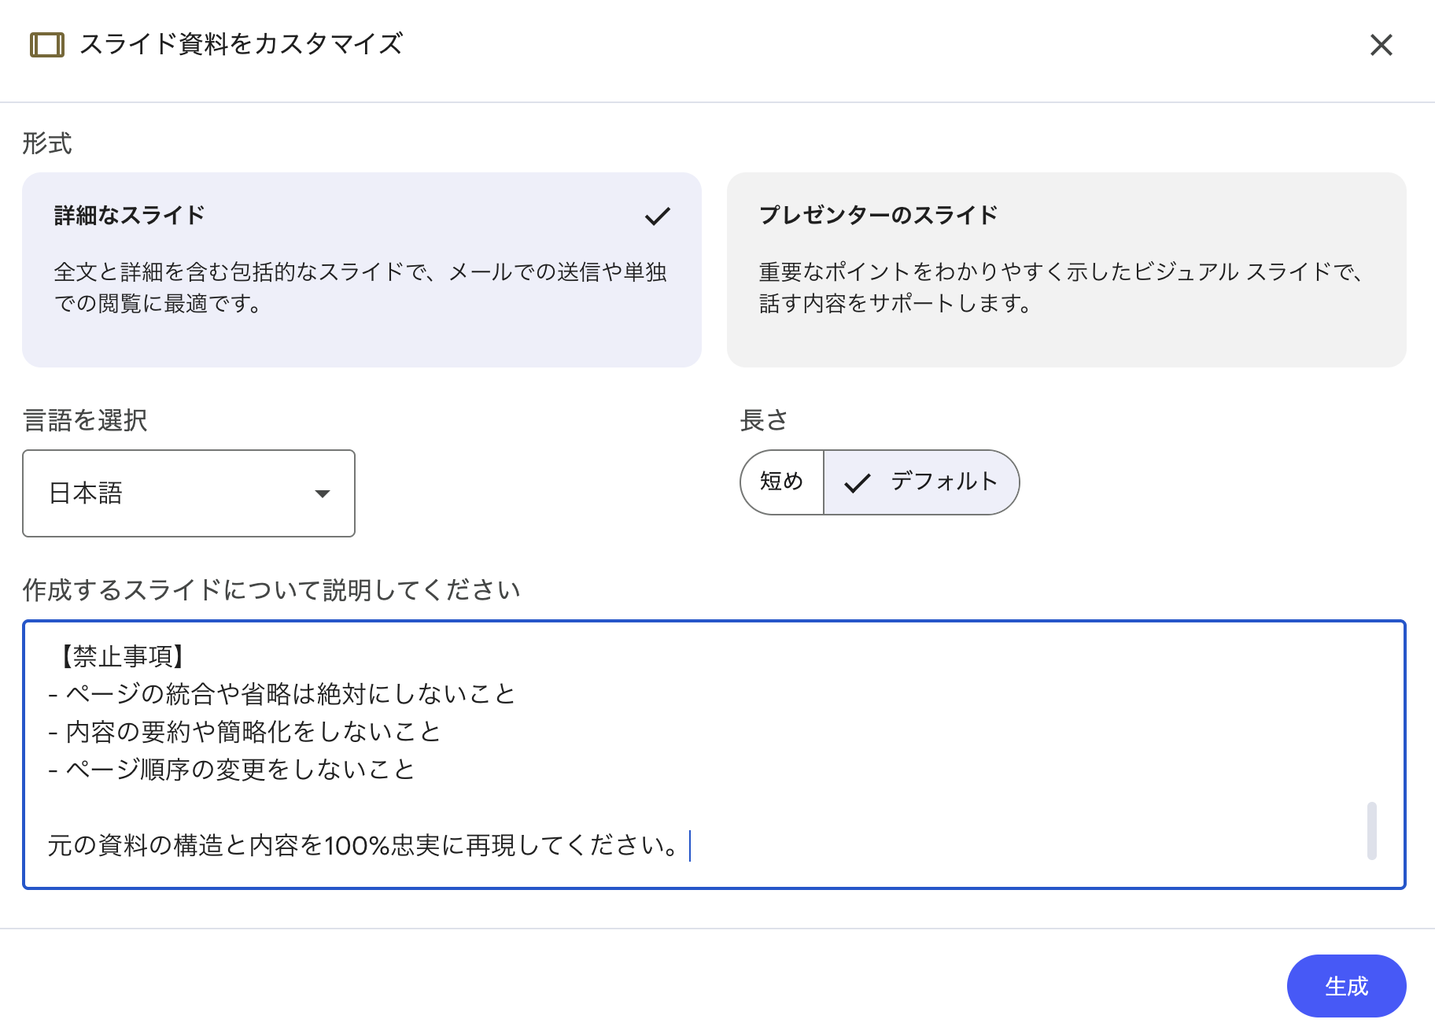Click the X icon to close the dialog
1435x1034 pixels.
coord(1382,45)
